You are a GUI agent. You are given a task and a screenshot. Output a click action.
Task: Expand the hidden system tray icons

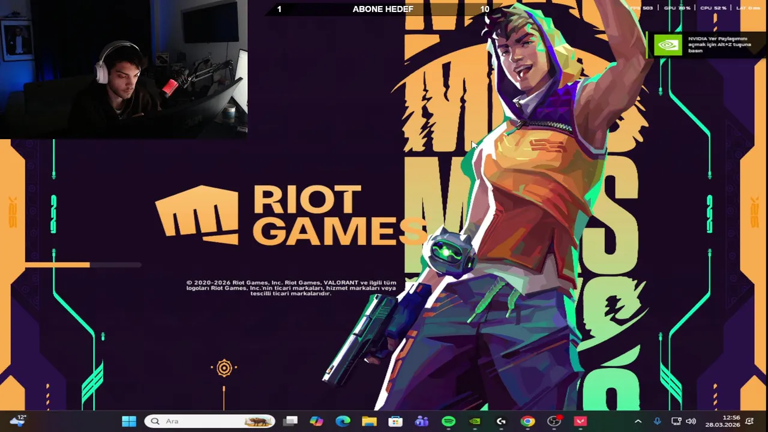[638, 421]
